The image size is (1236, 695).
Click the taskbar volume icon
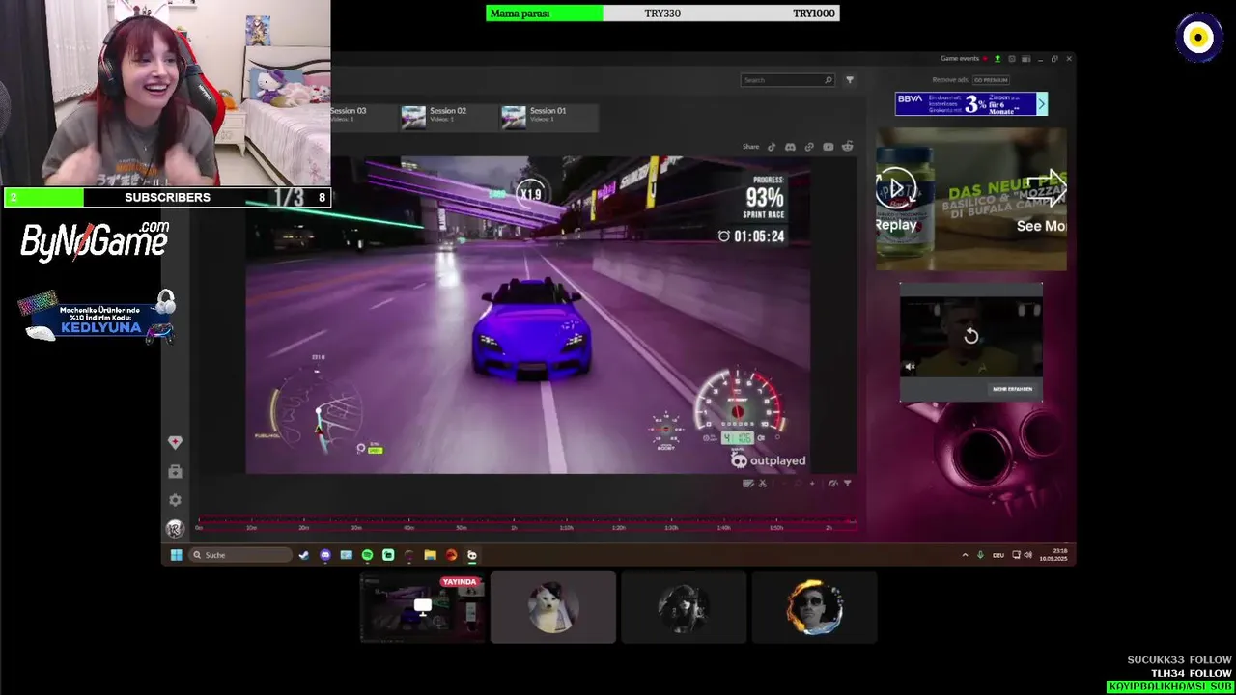(x=1027, y=555)
